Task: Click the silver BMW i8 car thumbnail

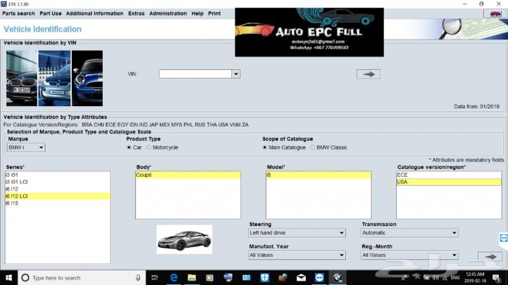Action: click(x=185, y=240)
